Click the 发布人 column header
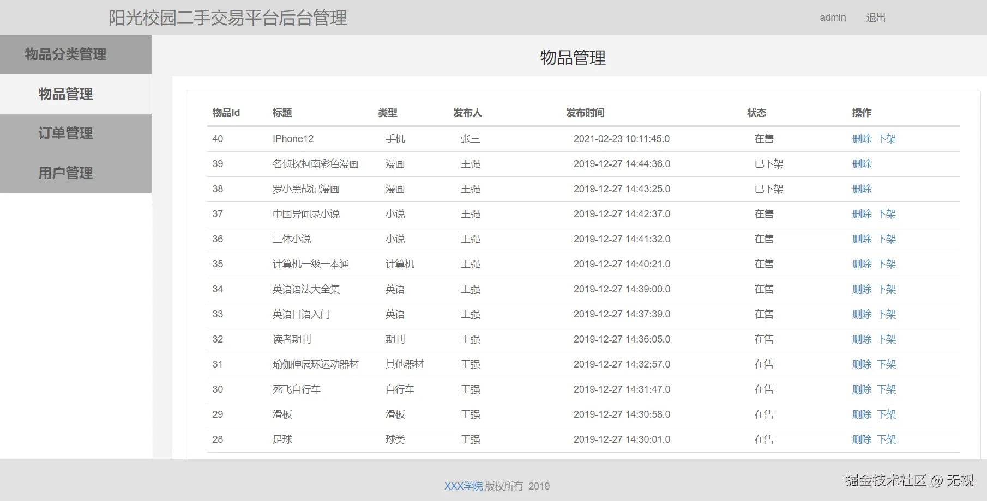Image resolution: width=987 pixels, height=501 pixels. pyautogui.click(x=467, y=113)
